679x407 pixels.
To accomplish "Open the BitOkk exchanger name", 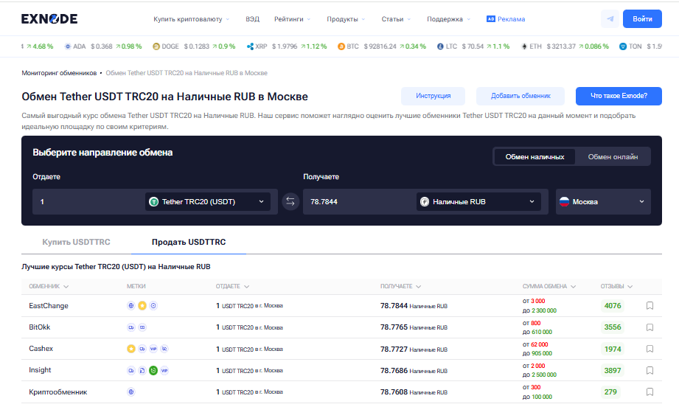I will (x=39, y=327).
